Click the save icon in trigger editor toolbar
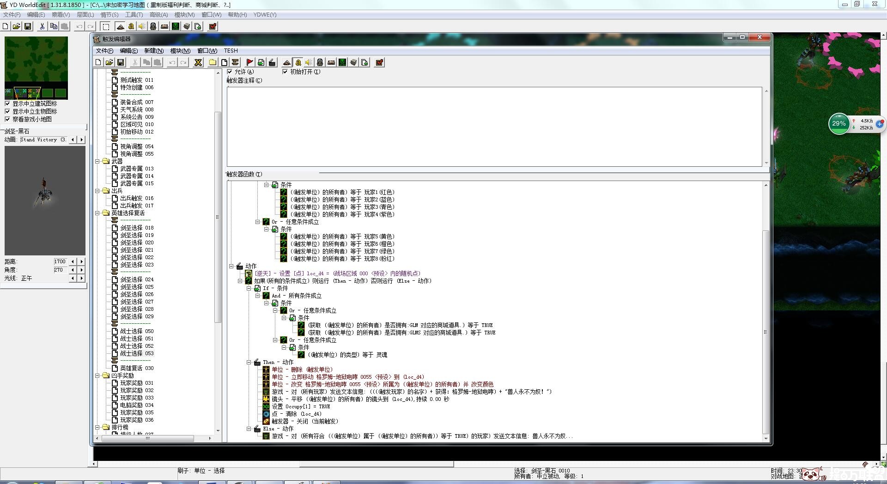The height and width of the screenshot is (484, 887). coord(121,62)
